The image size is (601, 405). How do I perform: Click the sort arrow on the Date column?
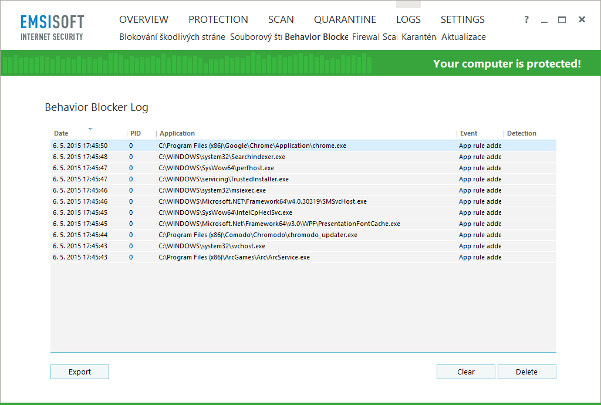pyautogui.click(x=90, y=129)
